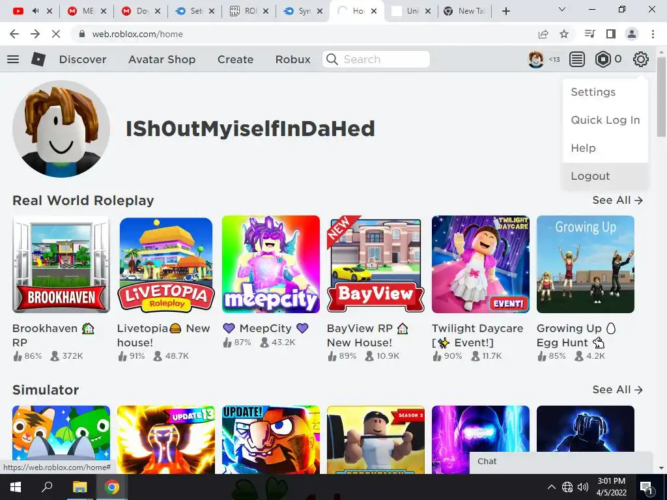
Task: Open avatar profile icon in navbar
Action: (x=536, y=59)
